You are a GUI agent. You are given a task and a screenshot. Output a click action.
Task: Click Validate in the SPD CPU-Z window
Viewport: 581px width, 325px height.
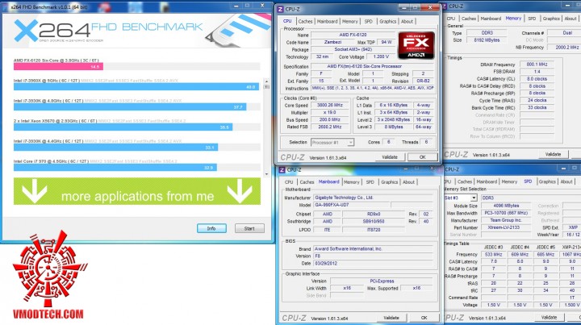click(x=550, y=318)
